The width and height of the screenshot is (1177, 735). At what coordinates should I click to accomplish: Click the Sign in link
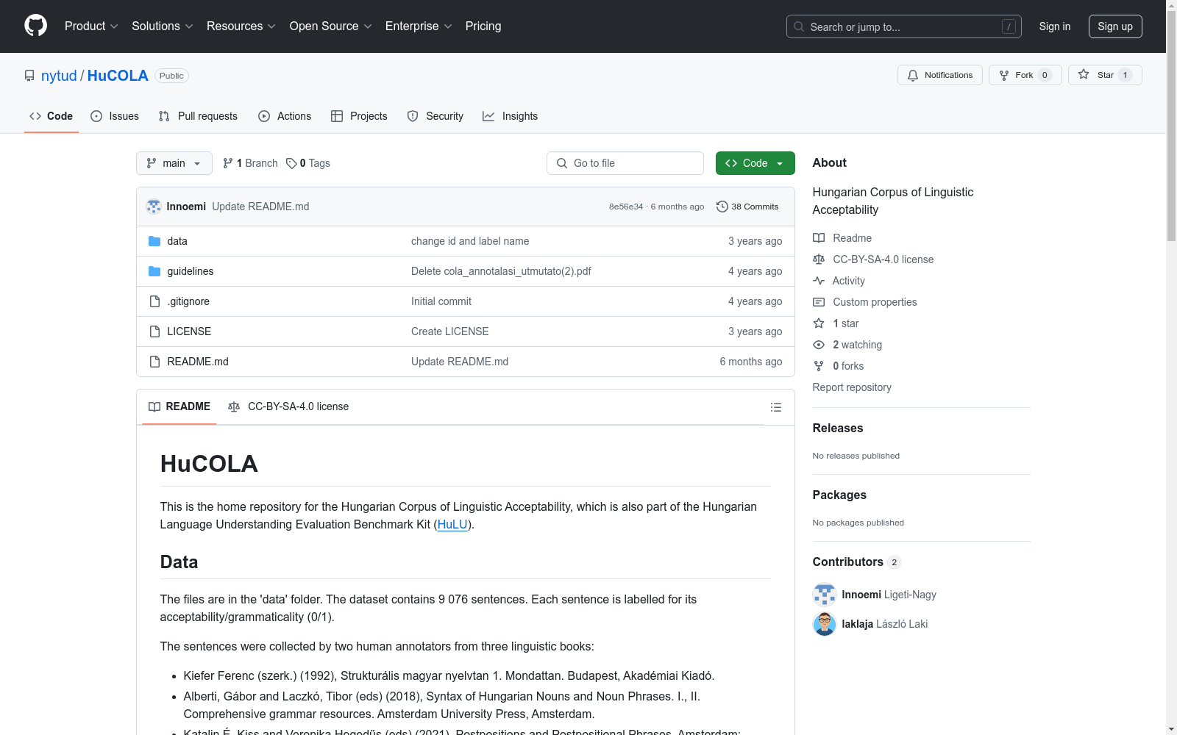pos(1055,26)
